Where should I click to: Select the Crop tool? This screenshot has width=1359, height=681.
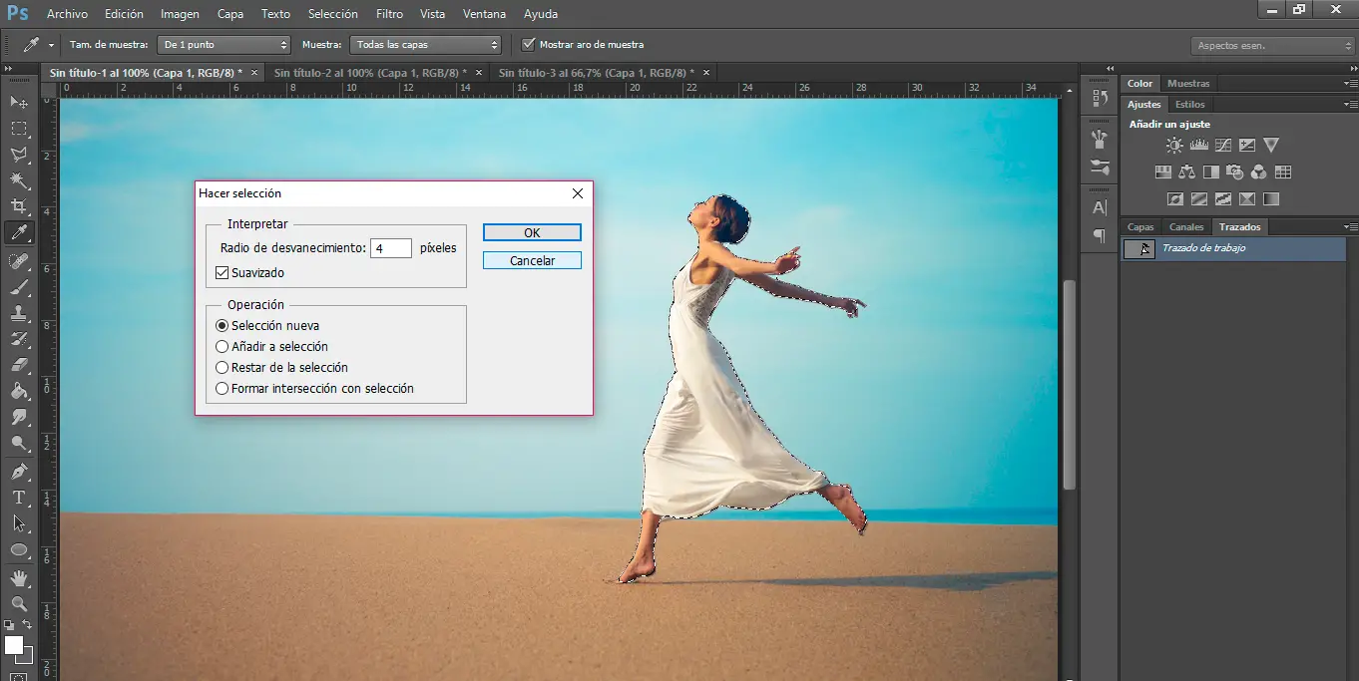pyautogui.click(x=19, y=206)
